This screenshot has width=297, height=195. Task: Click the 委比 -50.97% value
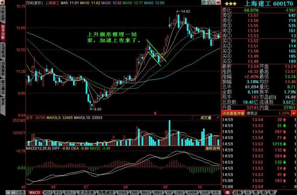pyautogui.click(x=251, y=10)
